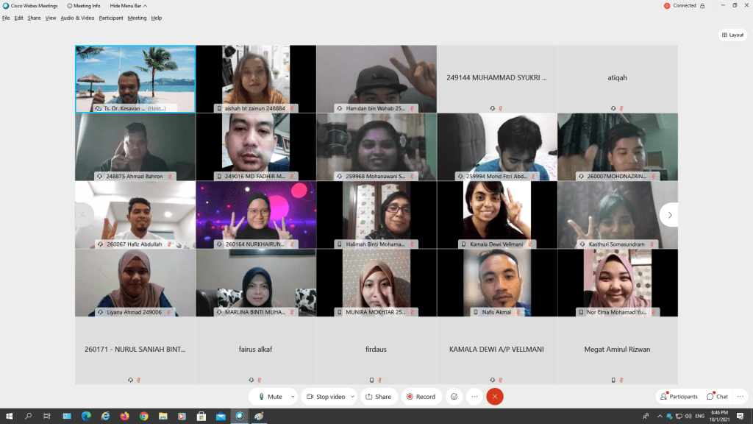Open the Participants panel
This screenshot has width=753, height=424.
pyautogui.click(x=679, y=396)
